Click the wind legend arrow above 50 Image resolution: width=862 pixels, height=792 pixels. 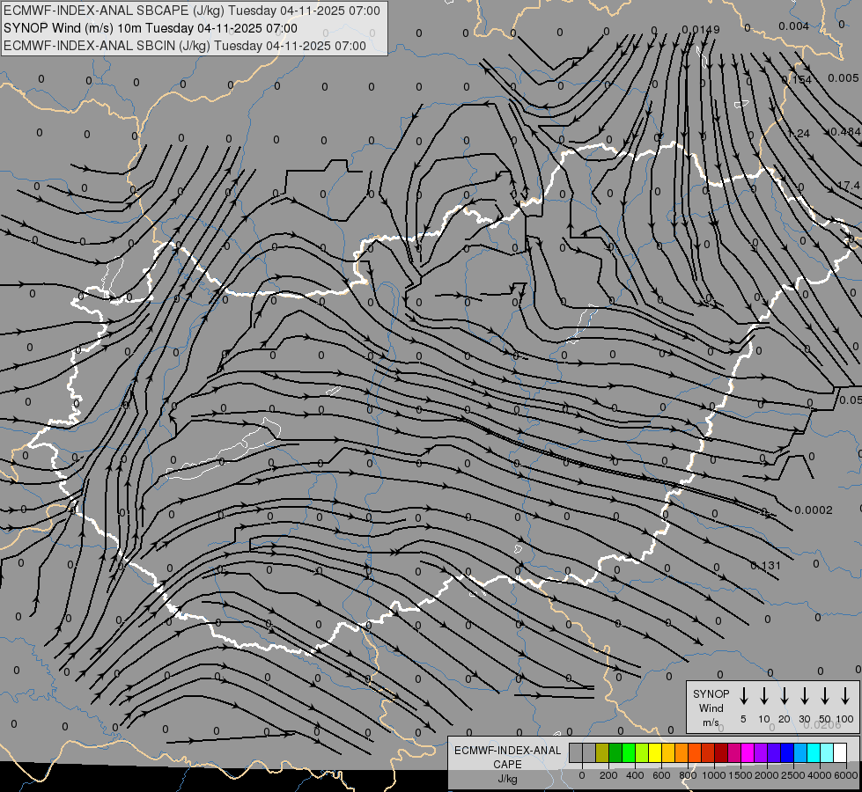(x=825, y=695)
